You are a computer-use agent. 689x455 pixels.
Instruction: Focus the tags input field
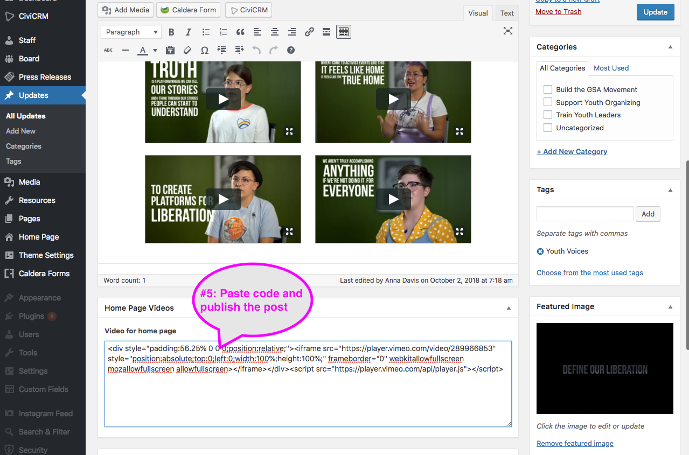[585, 214]
